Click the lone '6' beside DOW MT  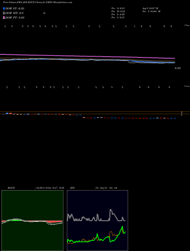point(44,13)
